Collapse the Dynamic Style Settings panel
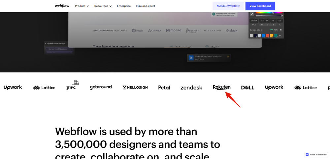Image resolution: width=330 pixels, height=159 pixels. (46, 43)
